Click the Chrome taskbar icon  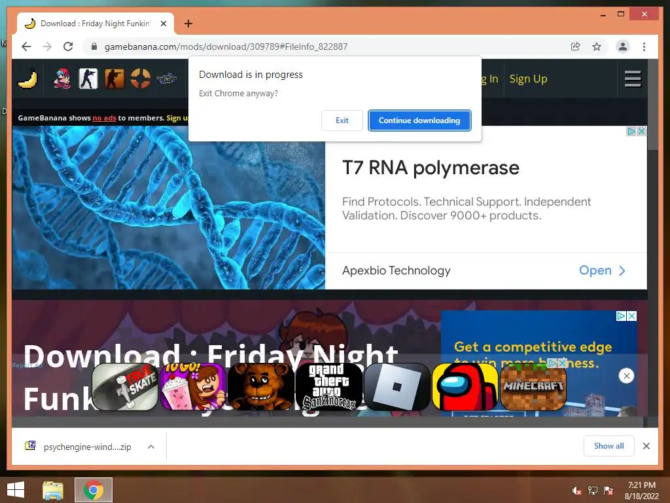[94, 490]
